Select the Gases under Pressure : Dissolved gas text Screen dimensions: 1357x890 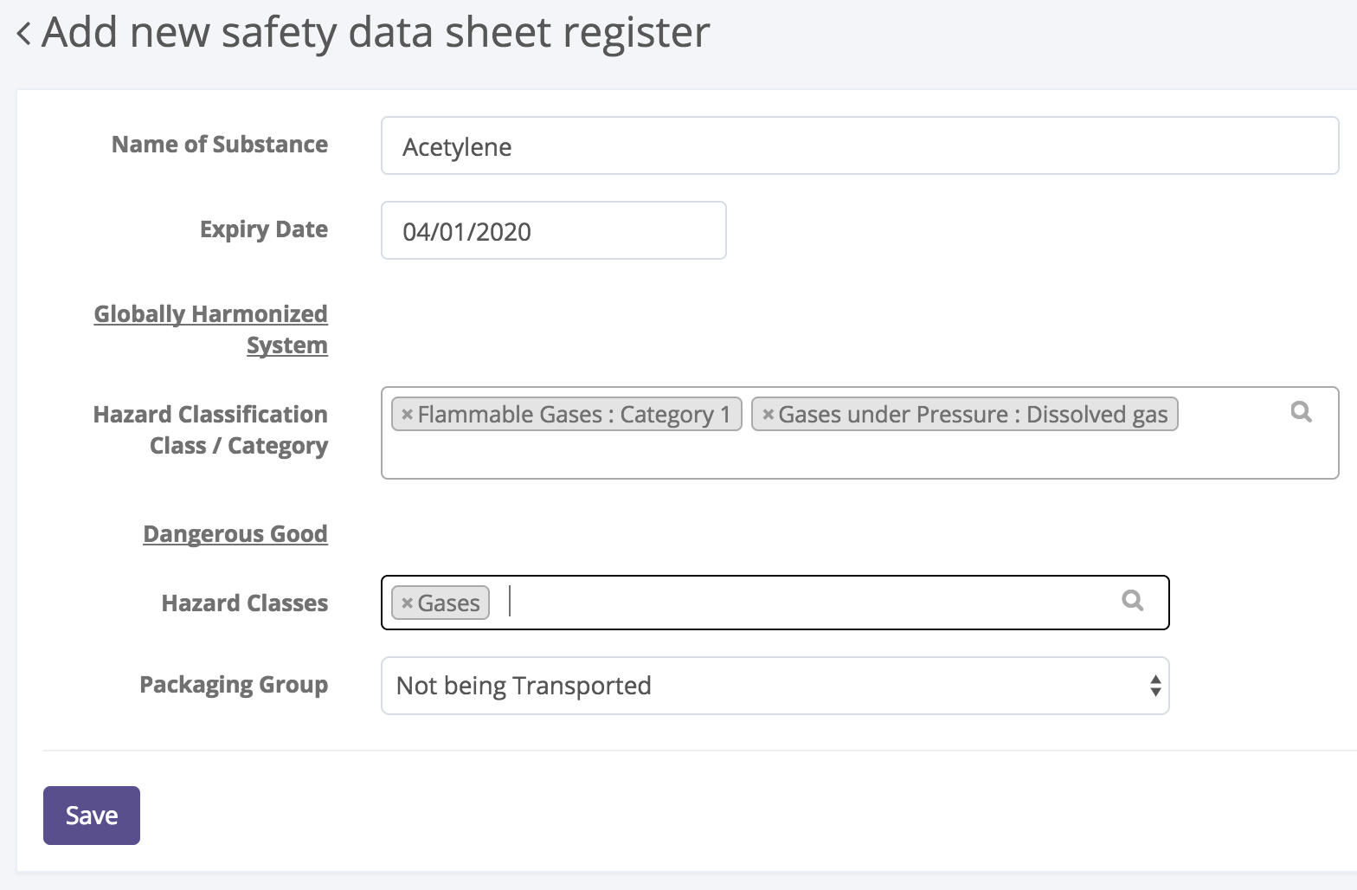click(x=972, y=415)
